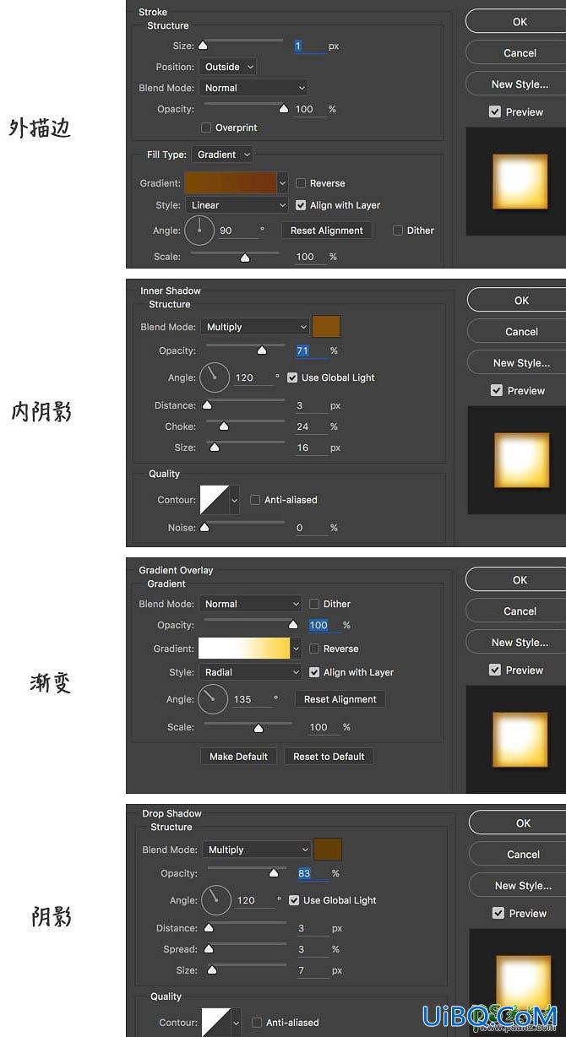Viewport: 566px width, 1037px height.
Task: Click Stroke Size slider handle
Action: (x=202, y=46)
